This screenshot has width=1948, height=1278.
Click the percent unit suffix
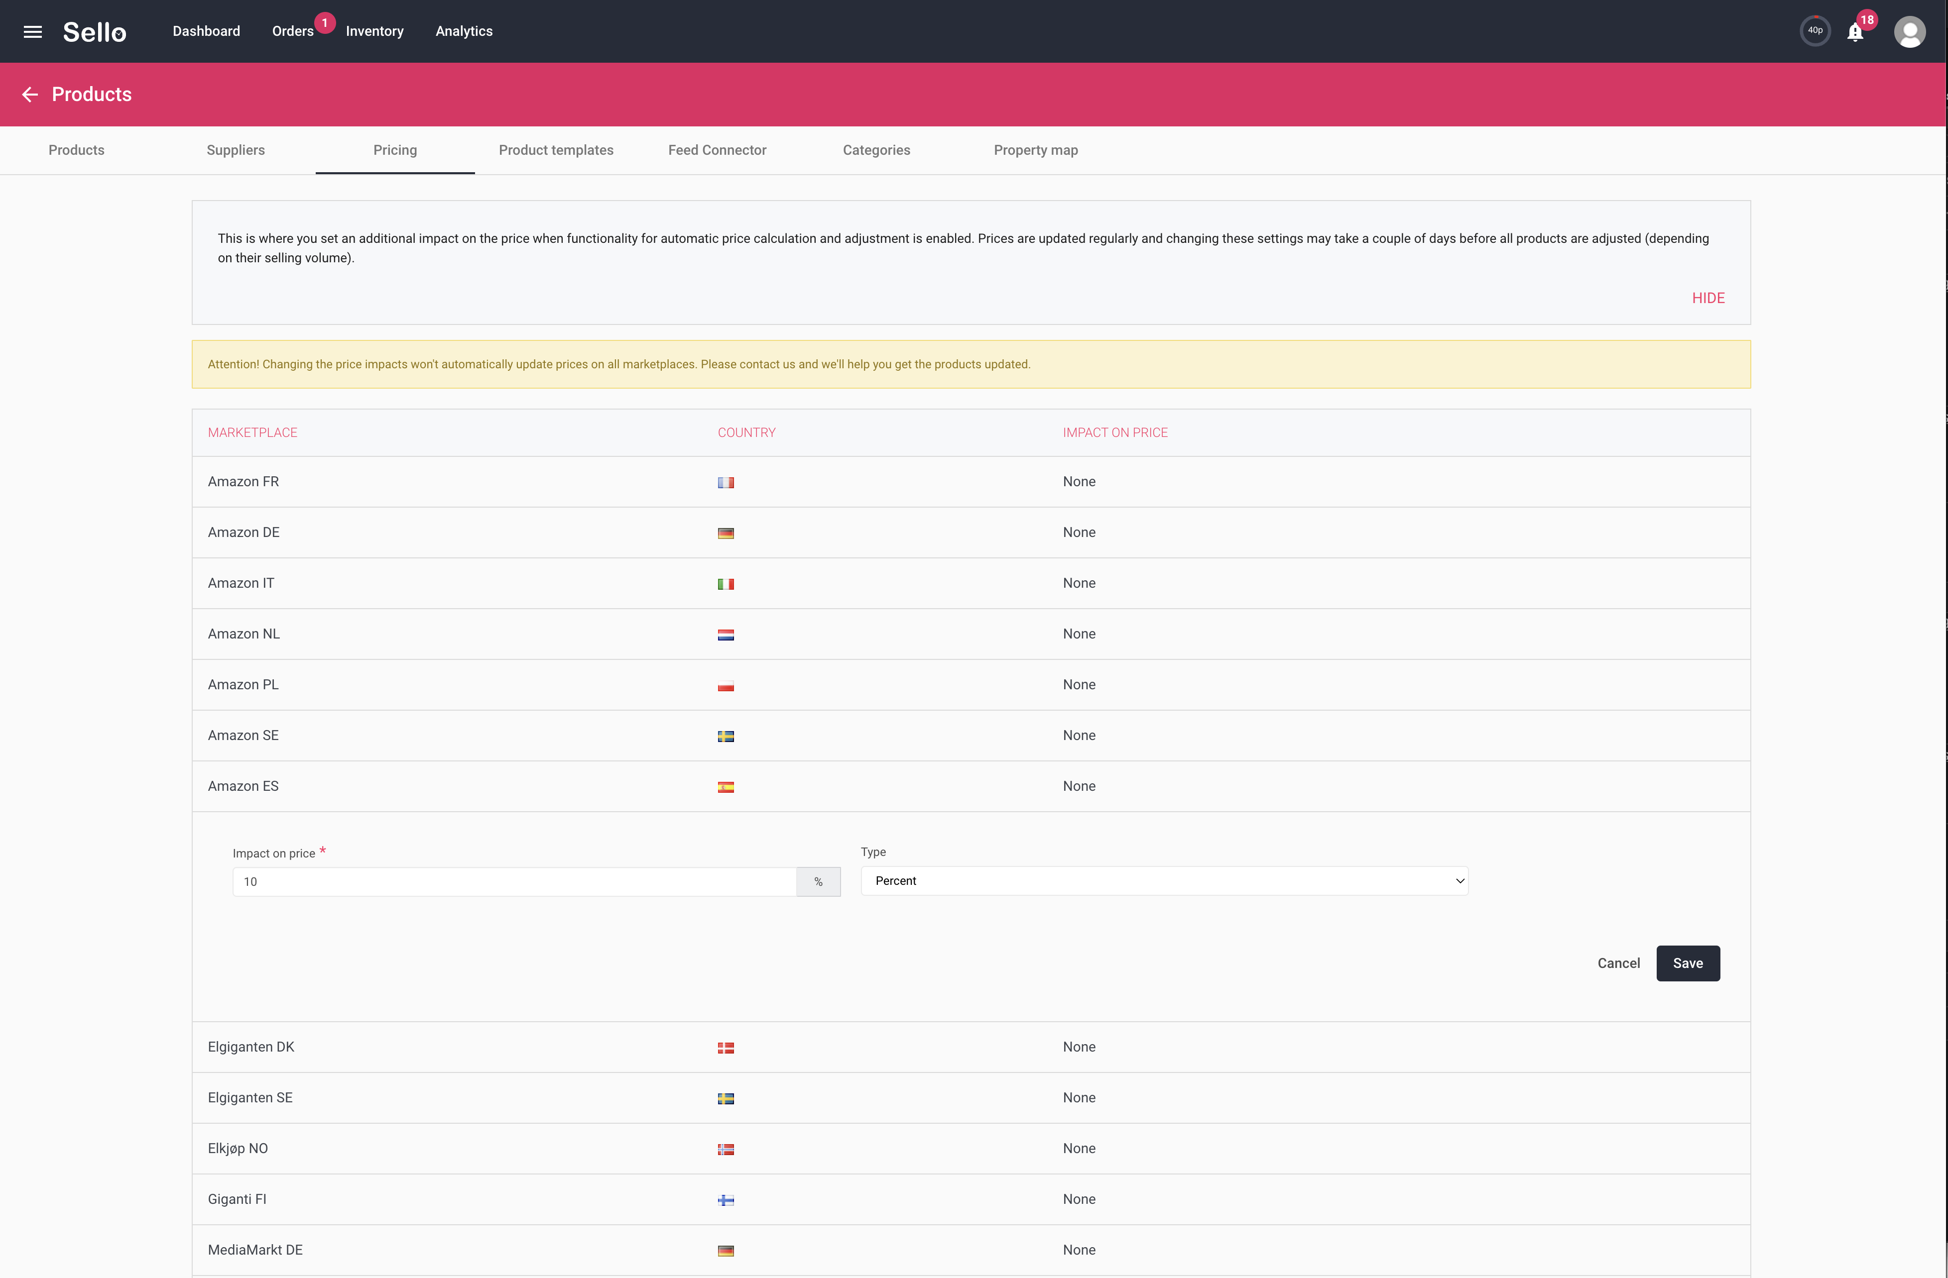tap(818, 881)
